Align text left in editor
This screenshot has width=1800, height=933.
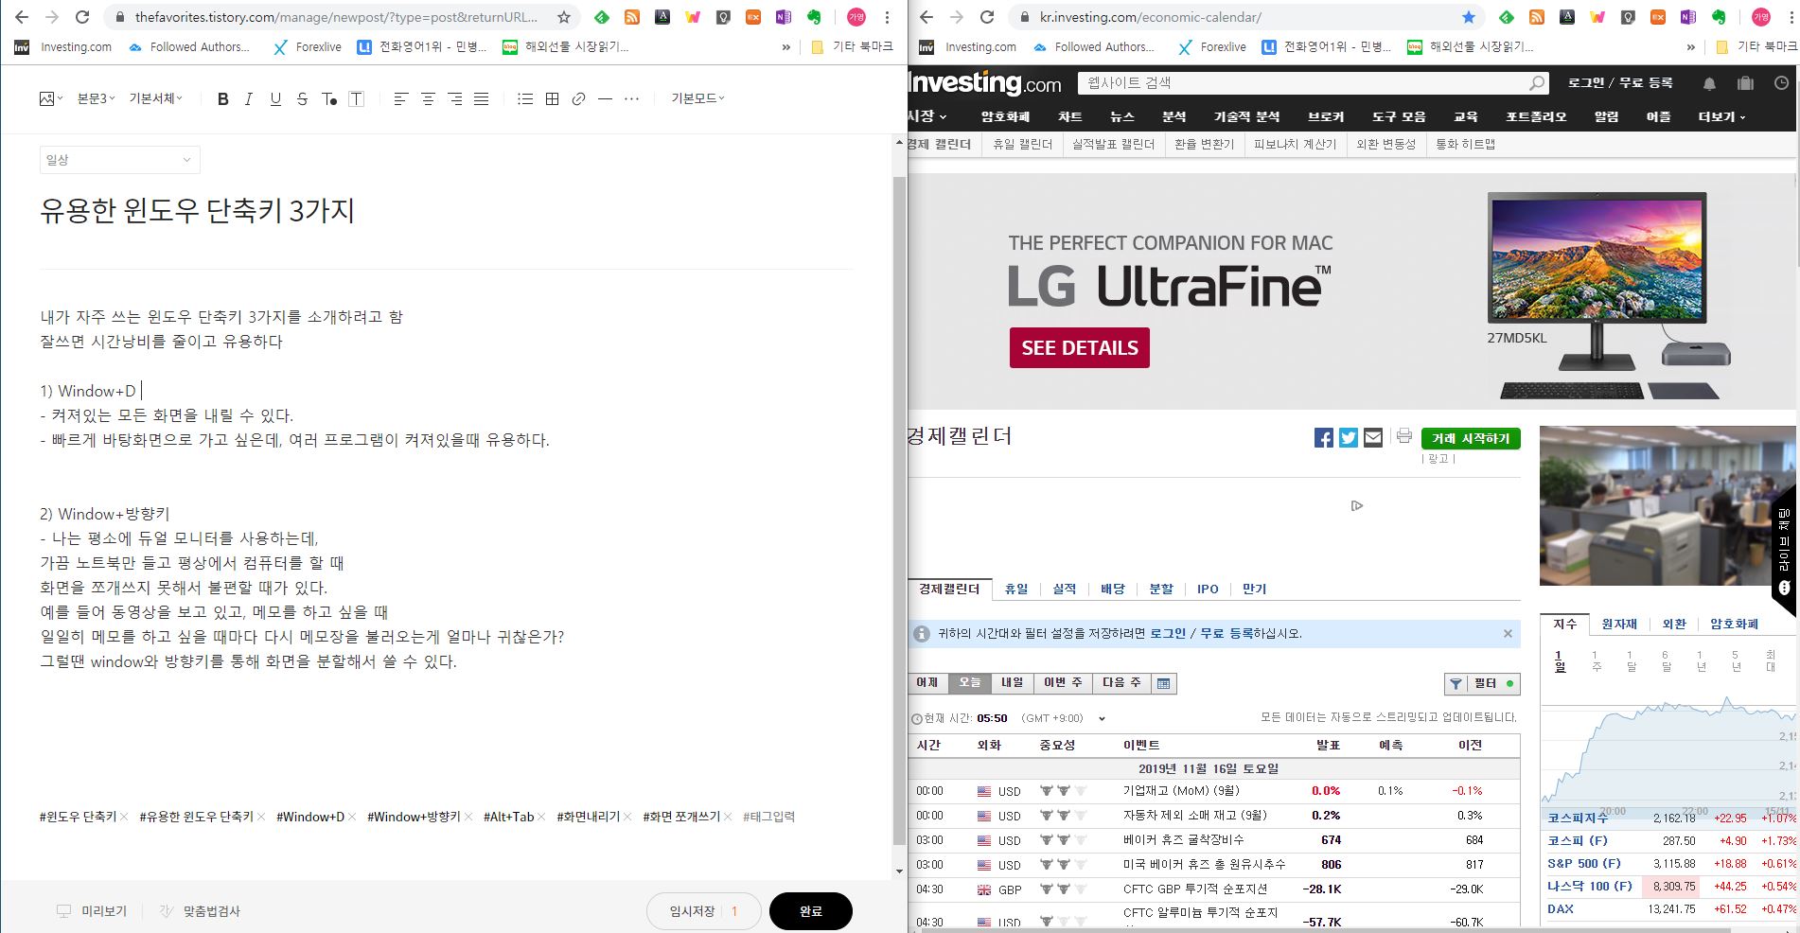point(401,98)
